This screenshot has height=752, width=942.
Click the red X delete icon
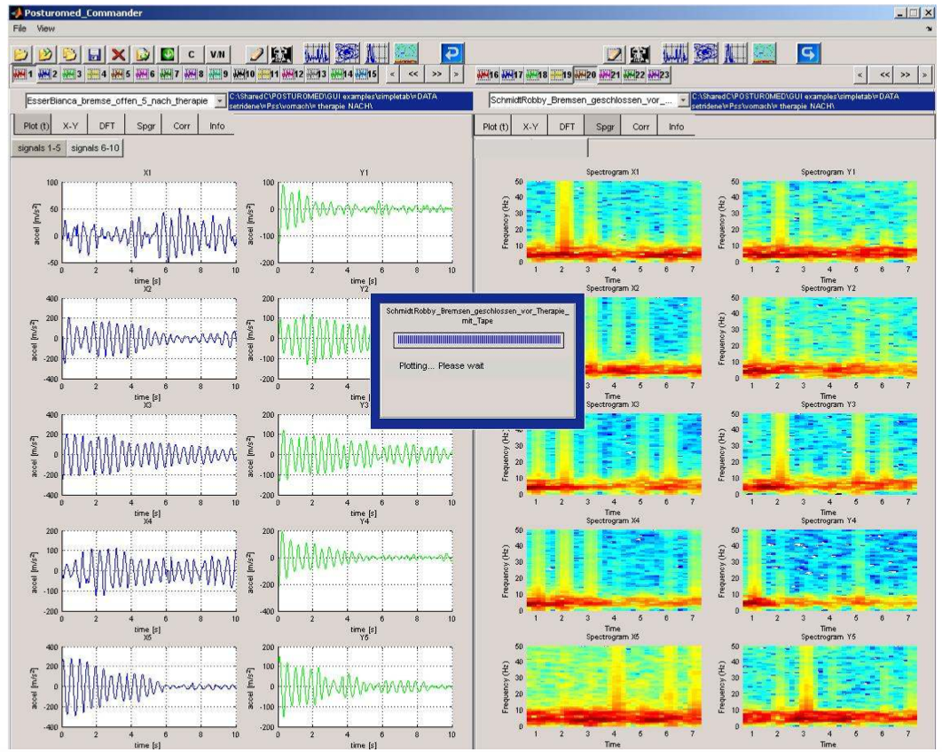119,54
